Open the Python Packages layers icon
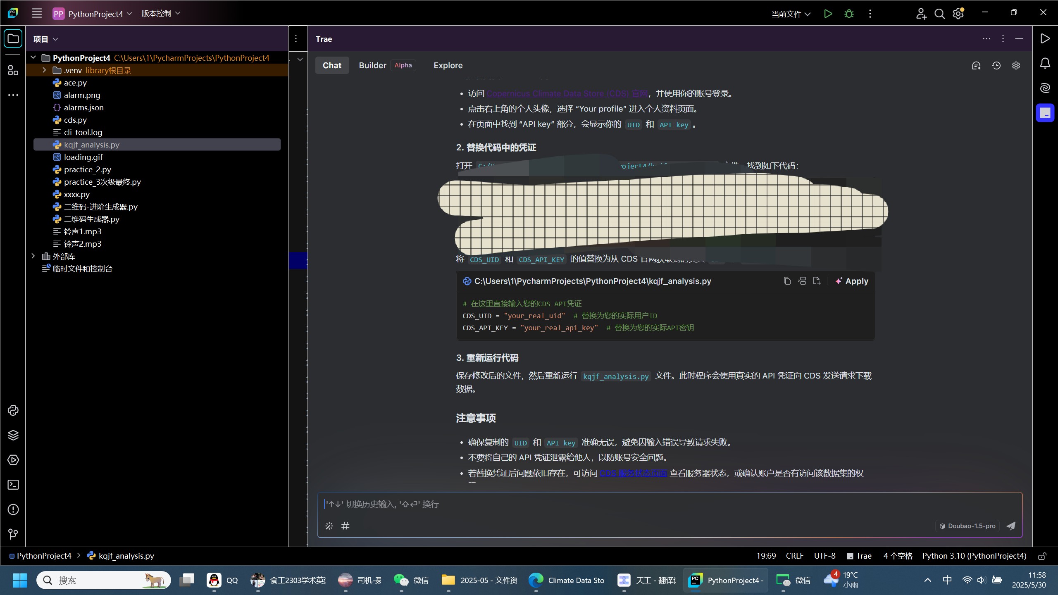1058x595 pixels. (x=13, y=435)
